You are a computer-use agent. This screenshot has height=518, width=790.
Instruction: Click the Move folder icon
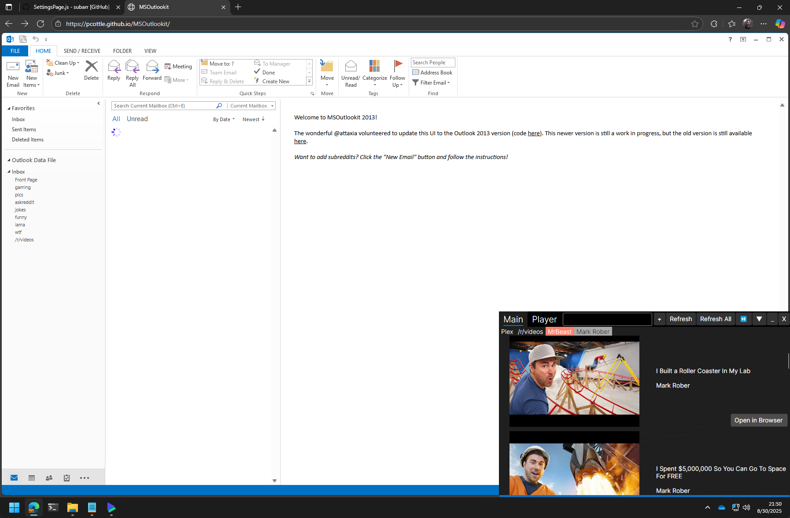tap(327, 67)
